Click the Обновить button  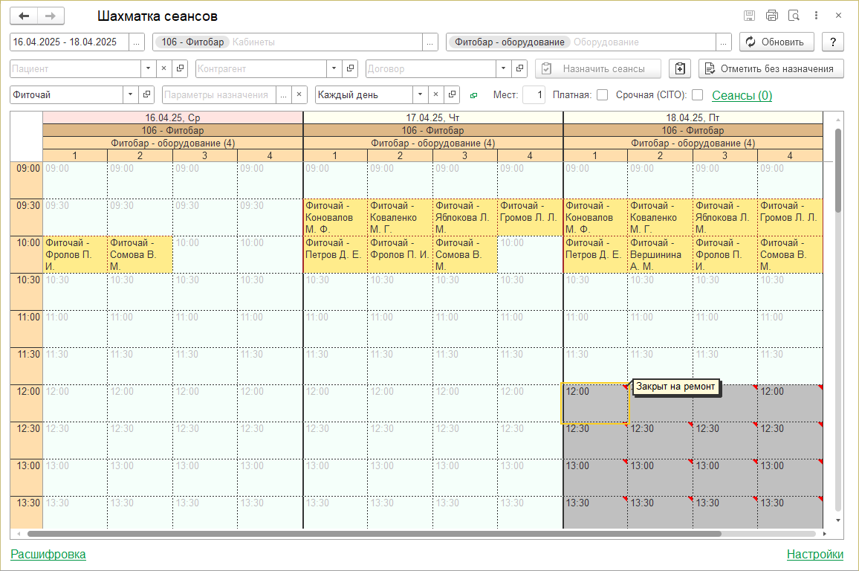777,42
